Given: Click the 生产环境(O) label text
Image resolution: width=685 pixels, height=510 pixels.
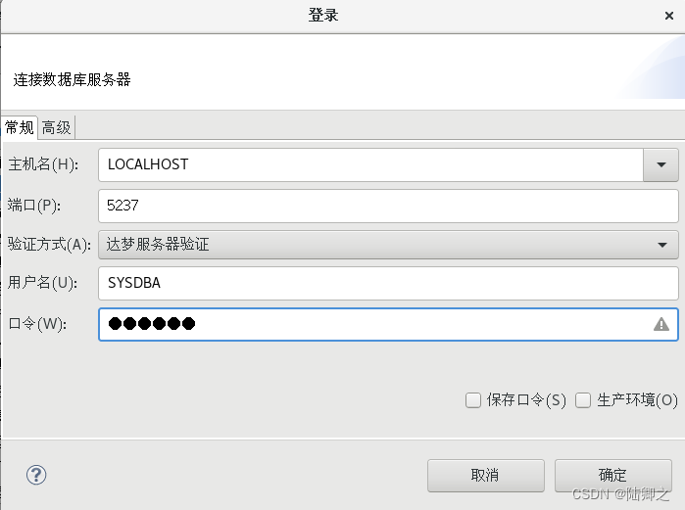Looking at the screenshot, I should tap(637, 400).
